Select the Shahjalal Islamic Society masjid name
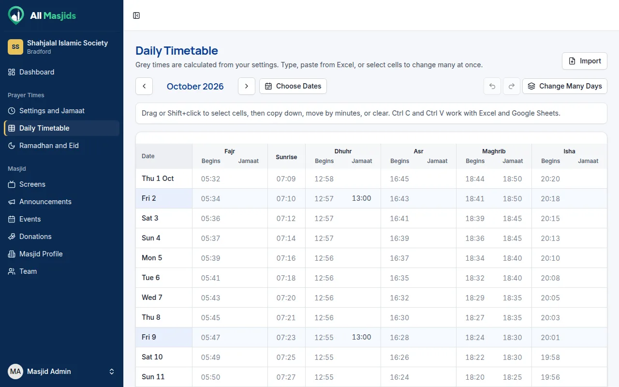The width and height of the screenshot is (619, 387). click(67, 43)
